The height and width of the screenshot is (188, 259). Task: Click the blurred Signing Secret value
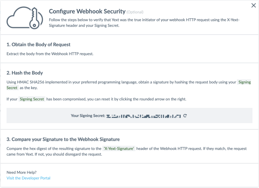coord(144,116)
